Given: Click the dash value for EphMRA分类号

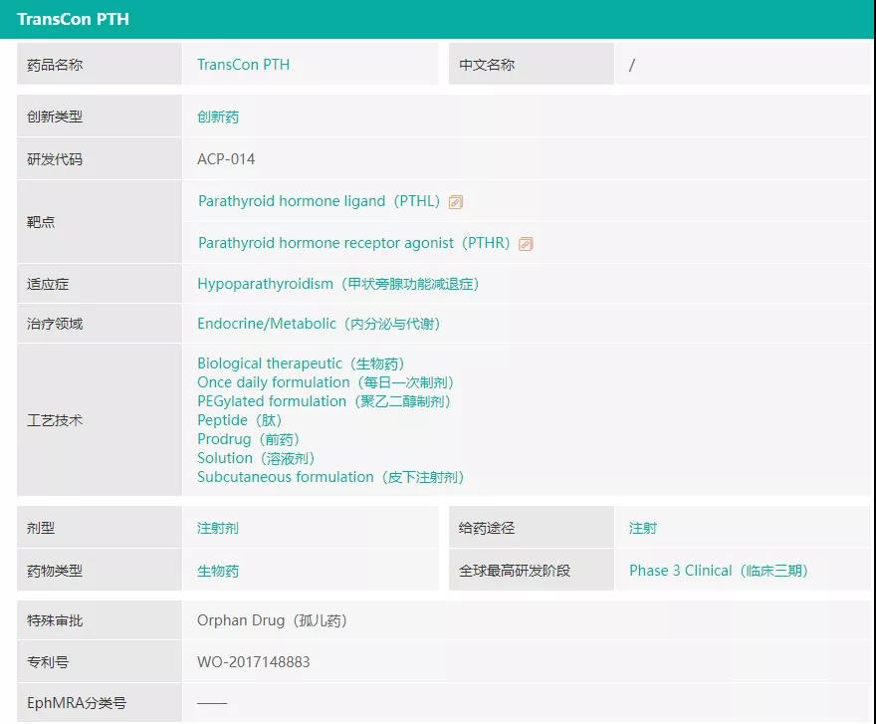Looking at the screenshot, I should pyautogui.click(x=212, y=703).
